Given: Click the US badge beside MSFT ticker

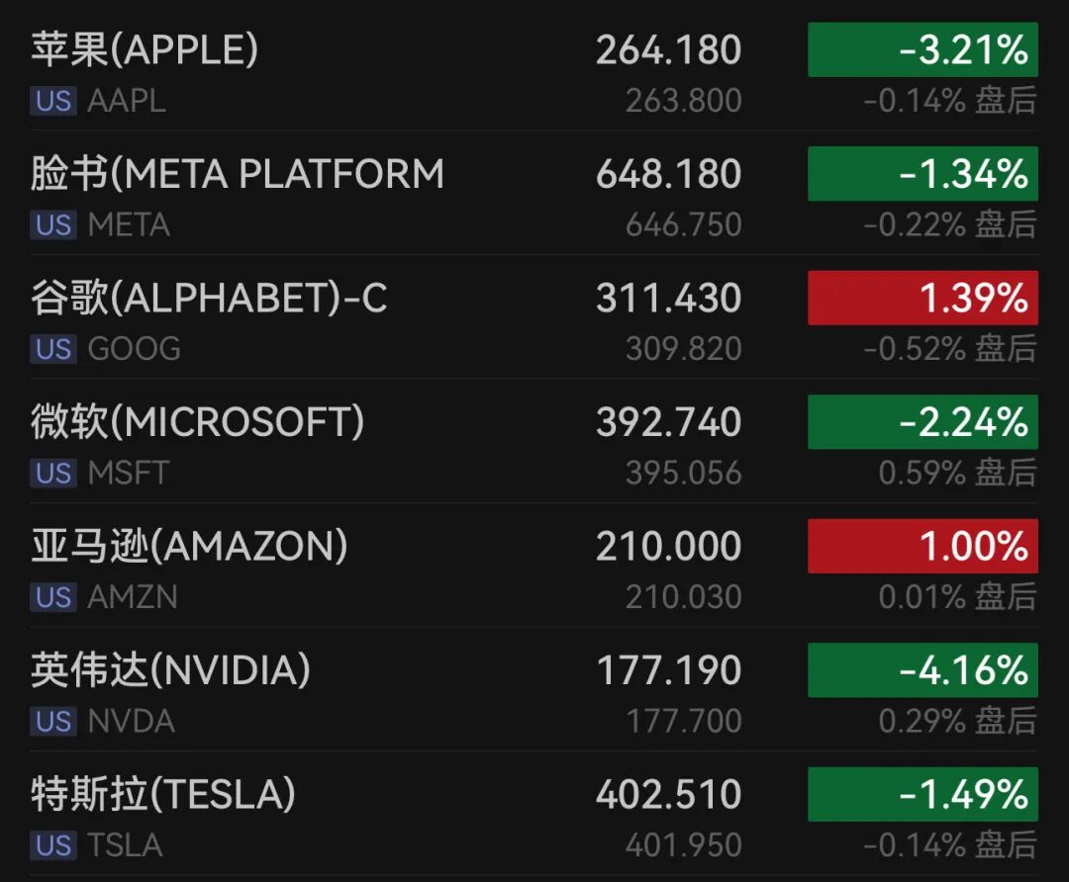Looking at the screenshot, I should point(53,474).
